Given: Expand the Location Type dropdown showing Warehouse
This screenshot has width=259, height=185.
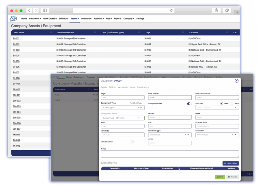Looking at the screenshot, I should click(x=188, y=134).
